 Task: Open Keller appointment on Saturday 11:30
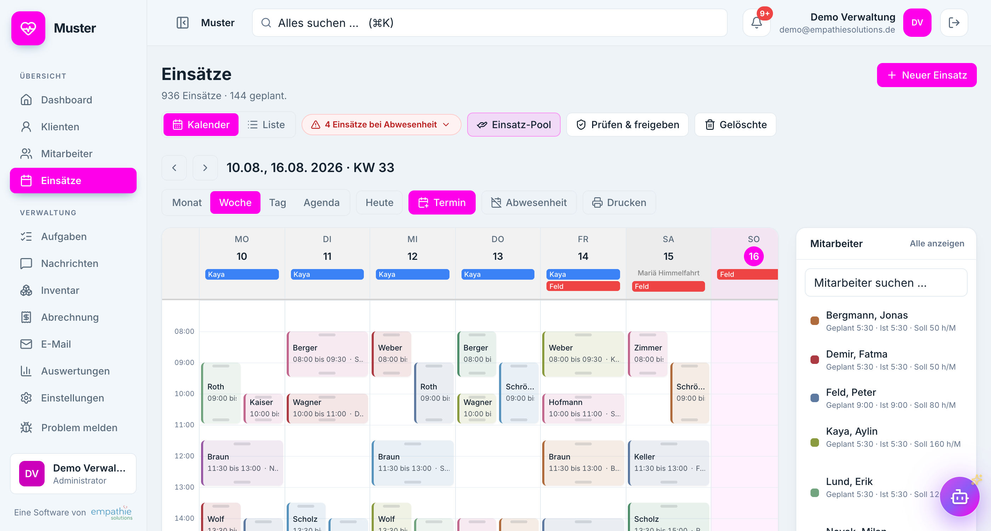(x=668, y=463)
